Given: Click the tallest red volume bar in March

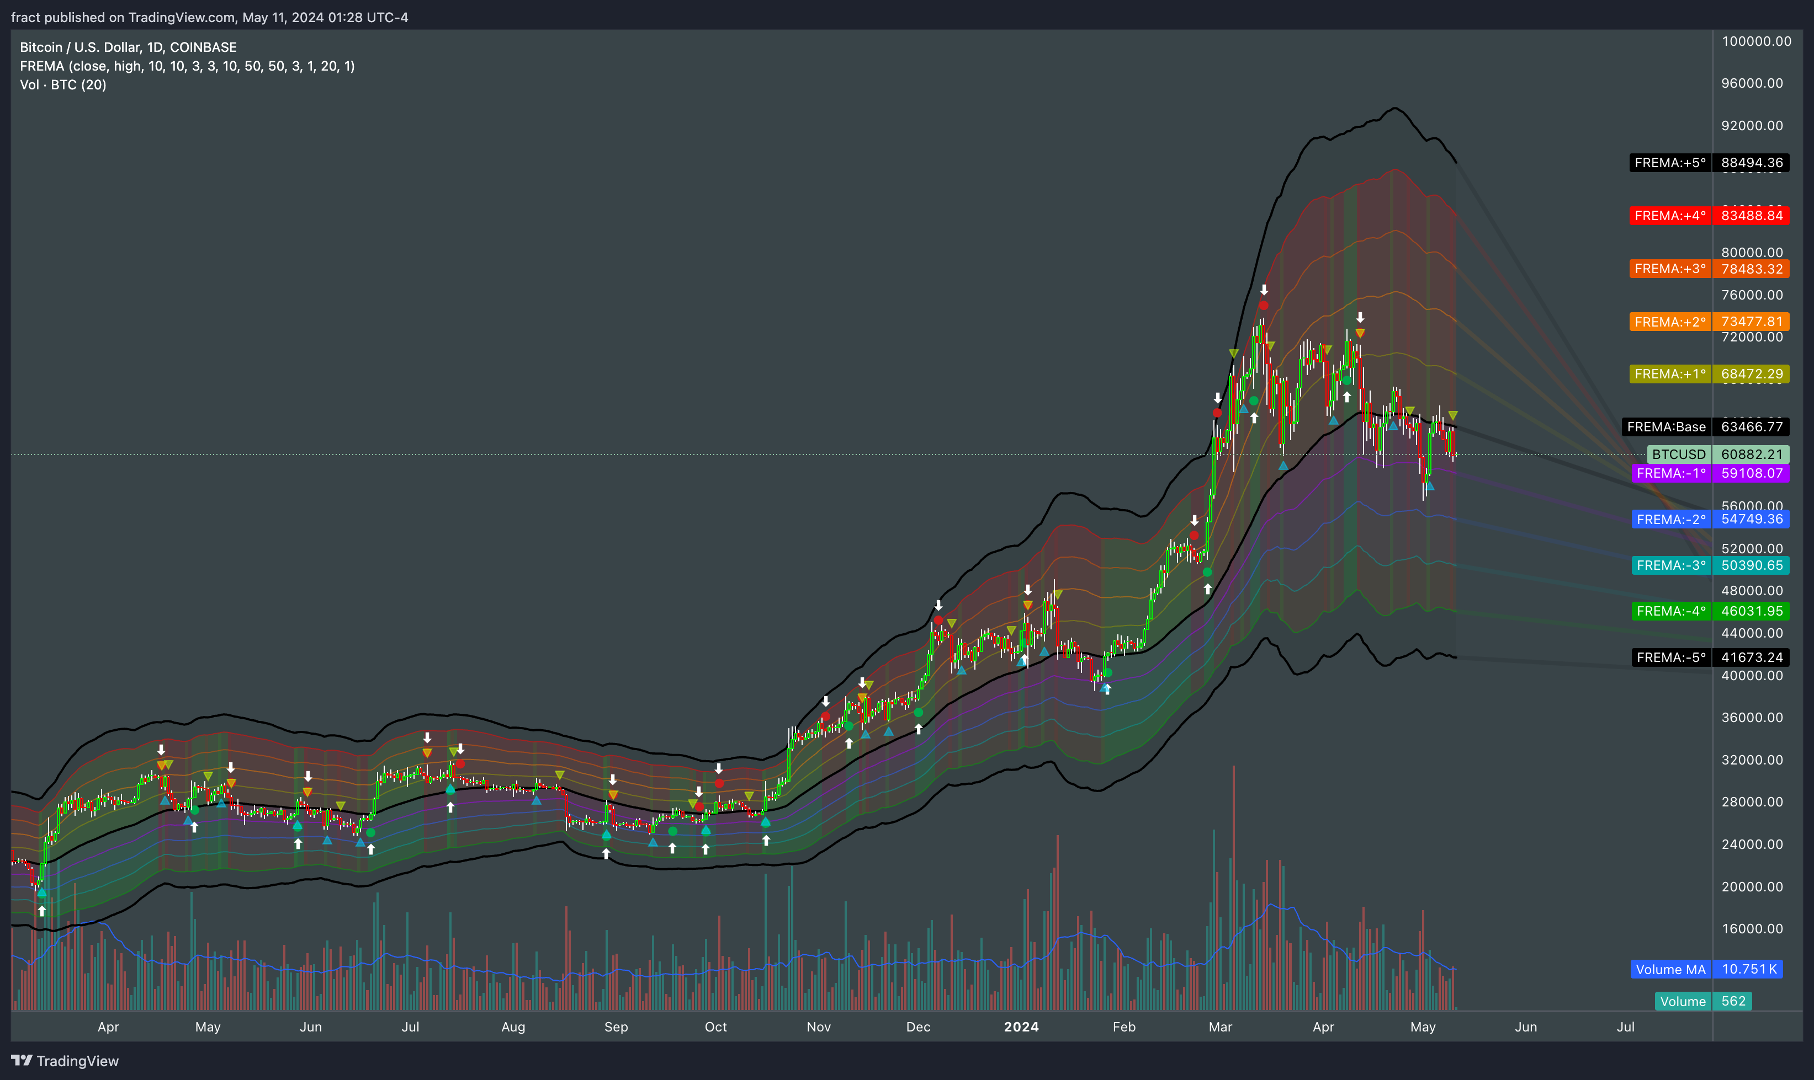Looking at the screenshot, I should (x=1234, y=888).
